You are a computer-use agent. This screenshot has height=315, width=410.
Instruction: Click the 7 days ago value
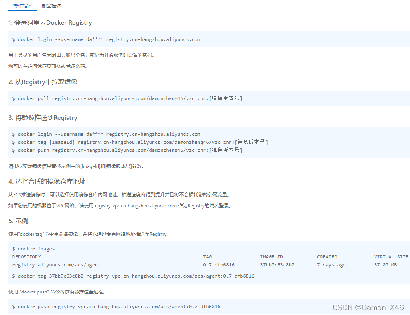[331, 265]
